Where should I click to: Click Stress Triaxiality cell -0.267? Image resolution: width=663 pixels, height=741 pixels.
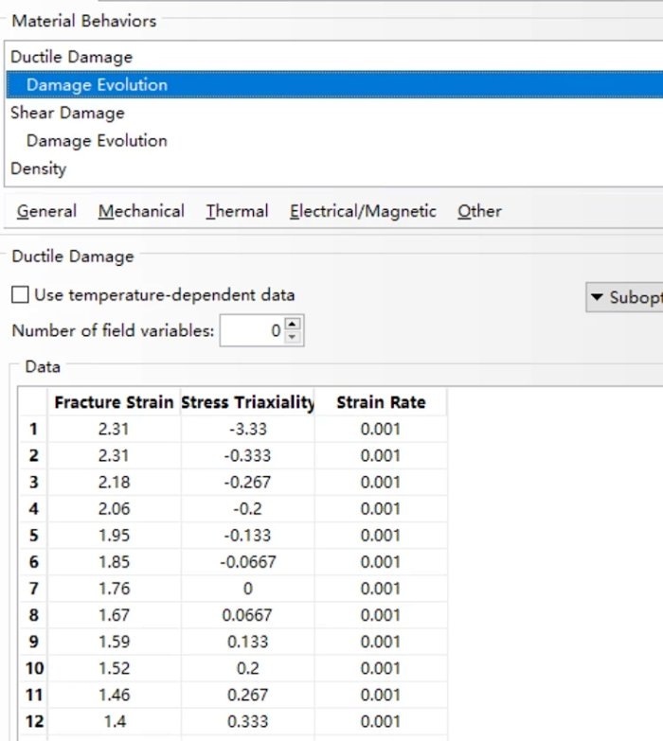[247, 482]
